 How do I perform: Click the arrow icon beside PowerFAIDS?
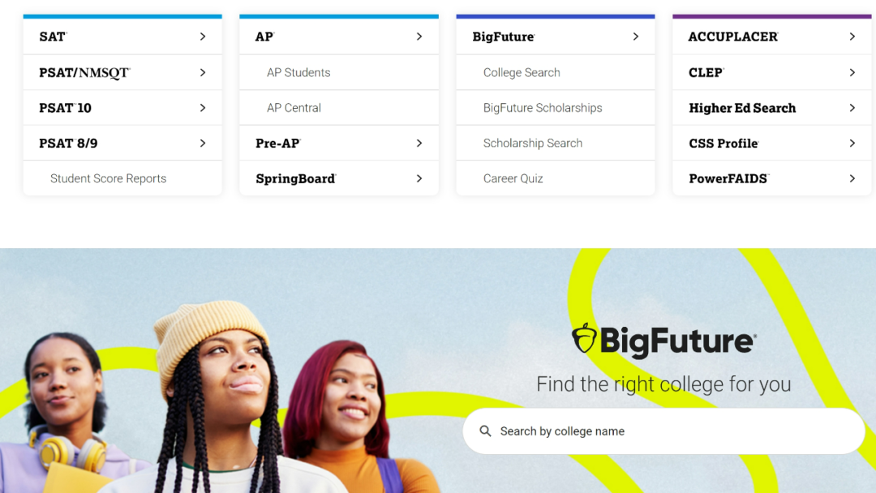pyautogui.click(x=852, y=178)
